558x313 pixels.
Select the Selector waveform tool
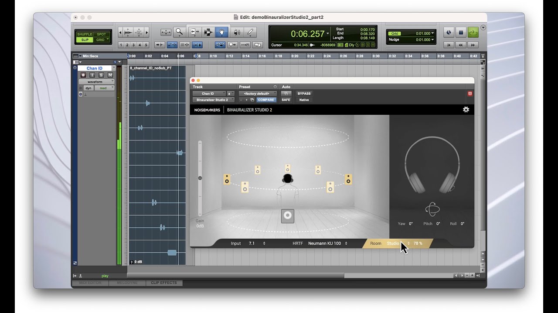208,32
